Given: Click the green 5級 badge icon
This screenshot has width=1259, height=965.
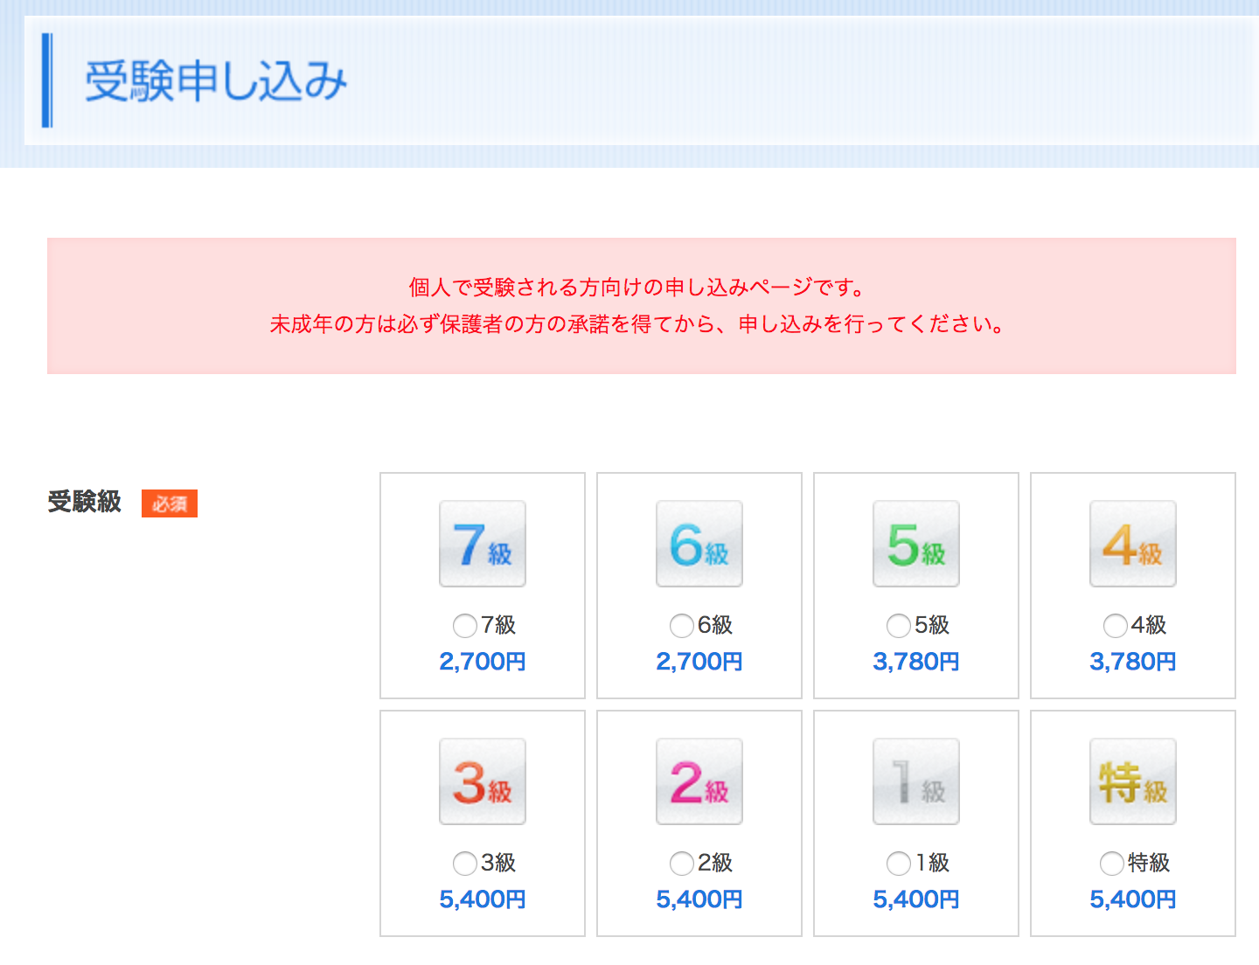Looking at the screenshot, I should point(916,544).
